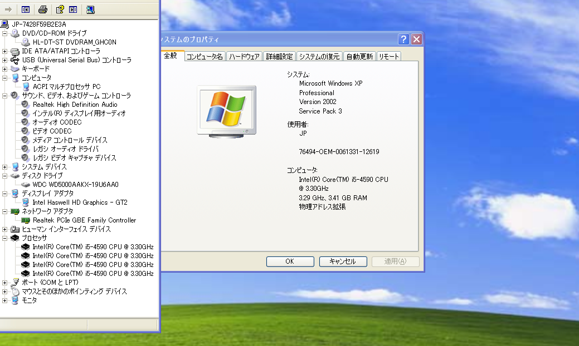
Task: Click the ネットワーク アダプタ category icon
Action: [15, 211]
